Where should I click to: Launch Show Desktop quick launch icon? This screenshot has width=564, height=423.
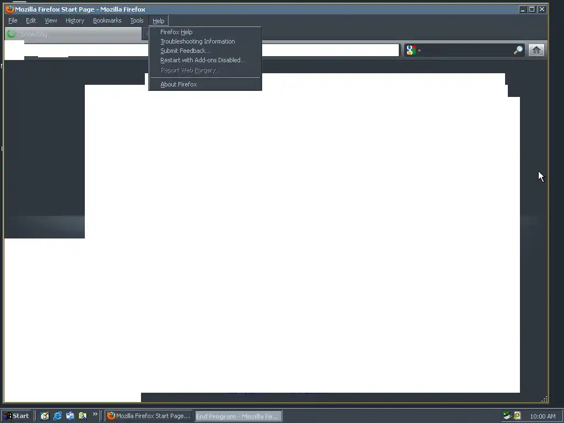(x=45, y=416)
